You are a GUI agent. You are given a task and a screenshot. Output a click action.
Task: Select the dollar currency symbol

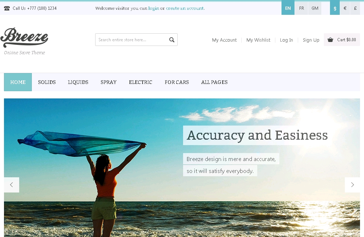335,8
